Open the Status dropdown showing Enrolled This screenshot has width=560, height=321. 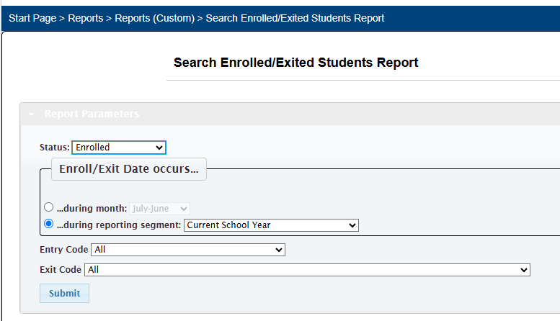(x=119, y=148)
